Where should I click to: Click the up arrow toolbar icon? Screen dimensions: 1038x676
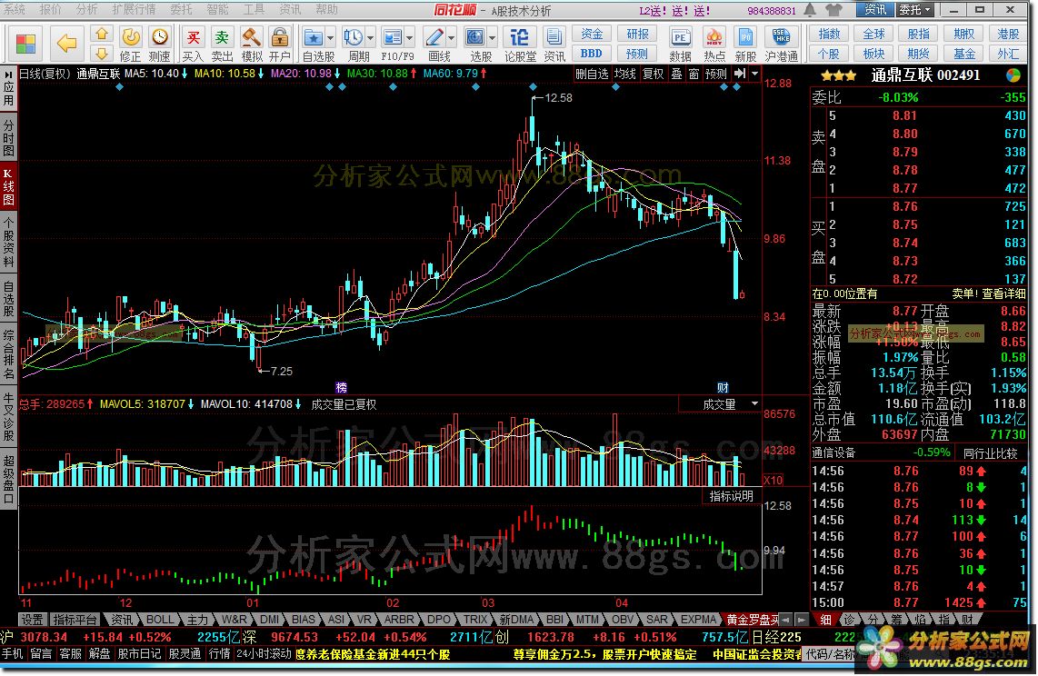(101, 35)
